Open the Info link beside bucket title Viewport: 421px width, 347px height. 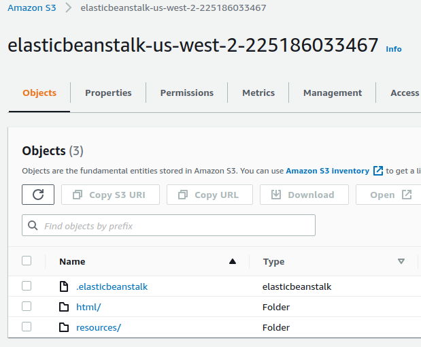point(394,49)
